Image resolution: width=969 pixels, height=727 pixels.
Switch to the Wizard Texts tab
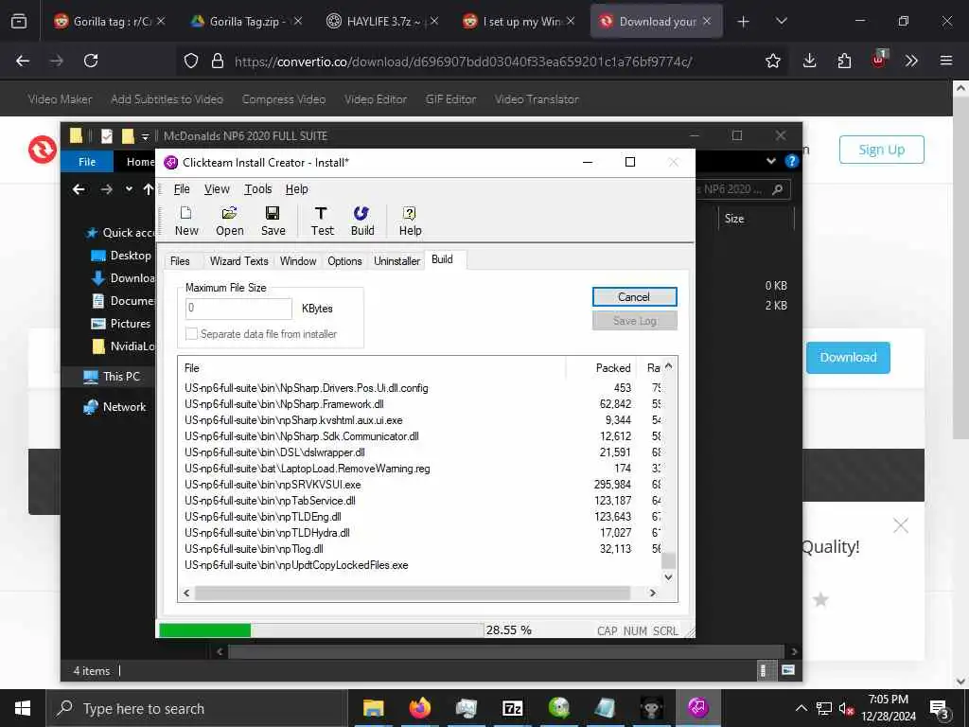(238, 261)
